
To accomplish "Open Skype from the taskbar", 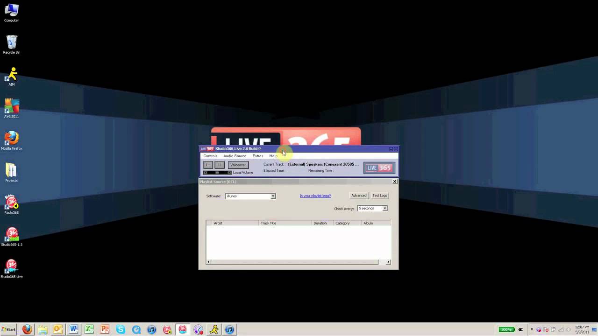I will point(120,329).
